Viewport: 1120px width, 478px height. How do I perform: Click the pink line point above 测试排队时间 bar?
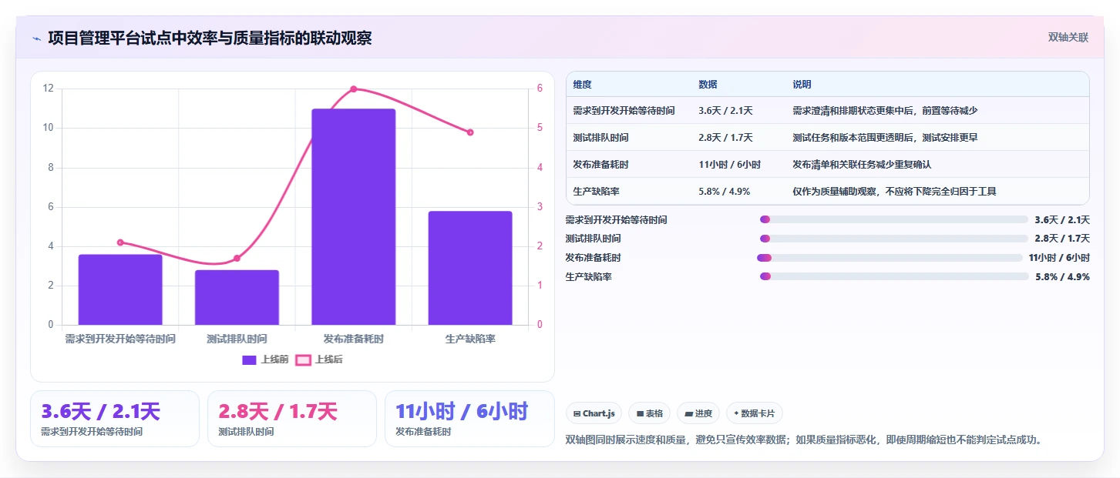tap(237, 258)
